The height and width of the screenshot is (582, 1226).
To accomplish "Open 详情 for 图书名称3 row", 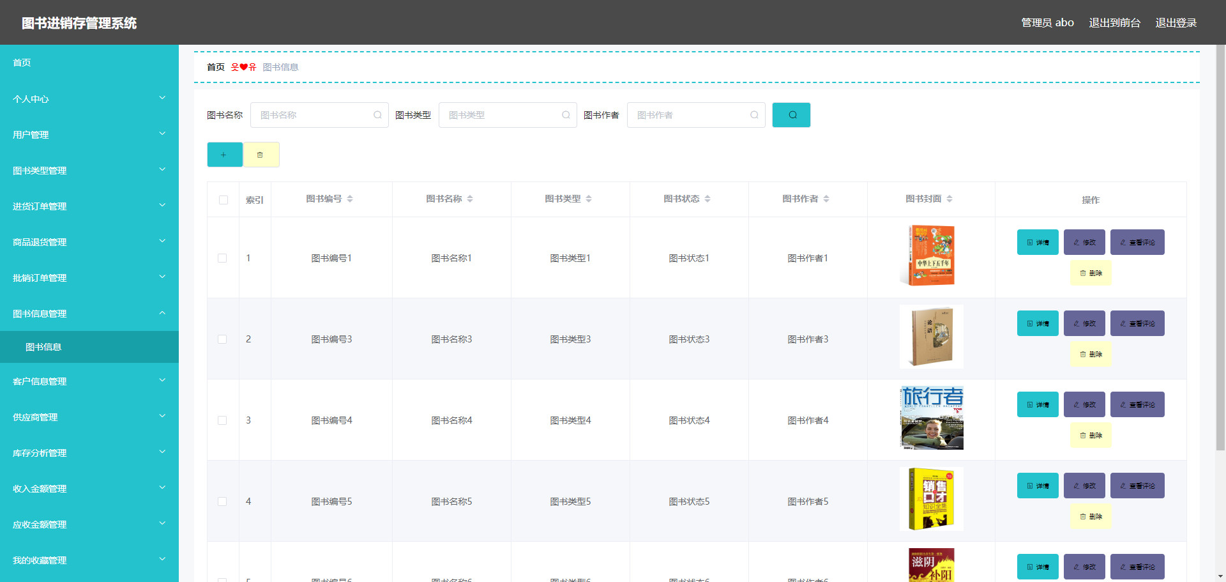I will coord(1038,323).
